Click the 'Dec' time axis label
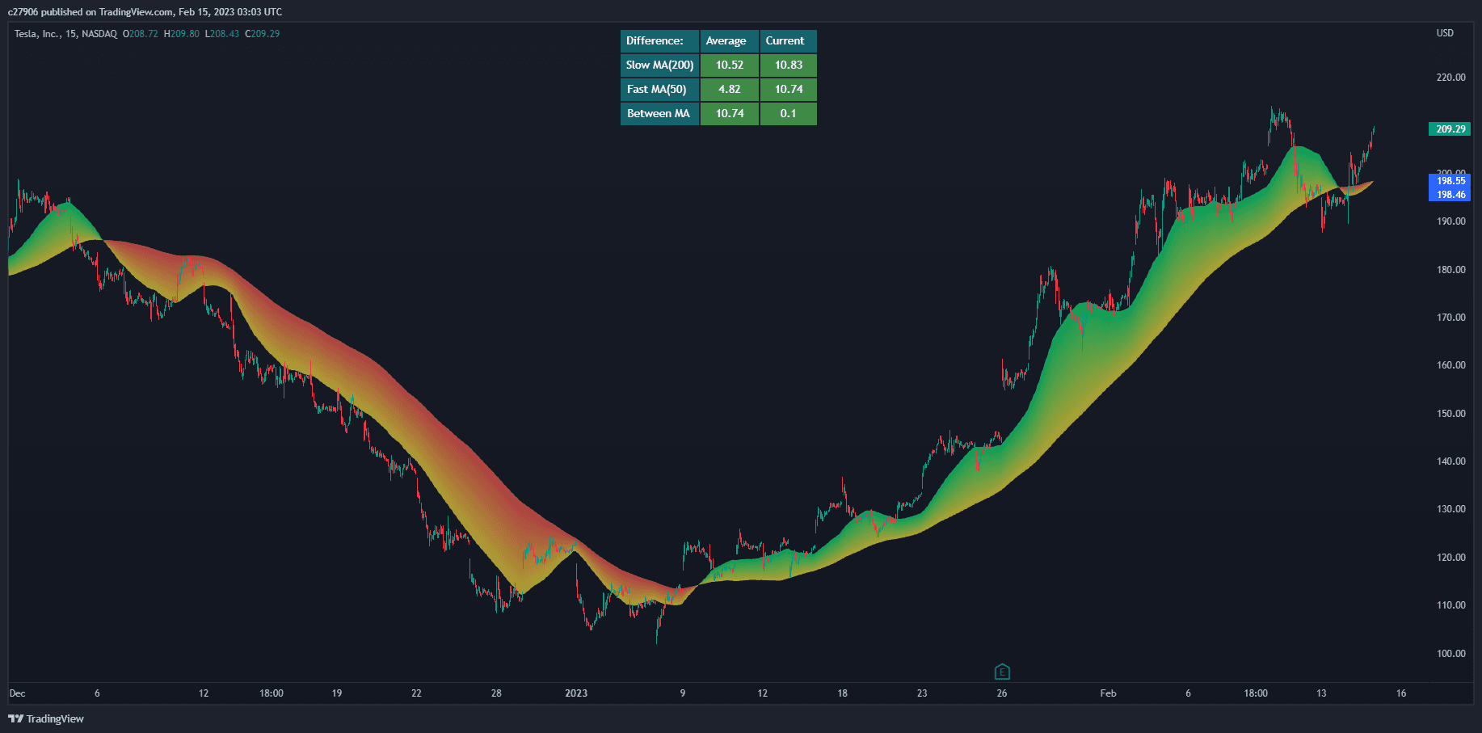 (x=17, y=693)
